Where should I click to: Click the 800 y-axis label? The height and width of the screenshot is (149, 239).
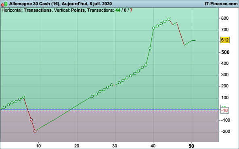click(224, 19)
